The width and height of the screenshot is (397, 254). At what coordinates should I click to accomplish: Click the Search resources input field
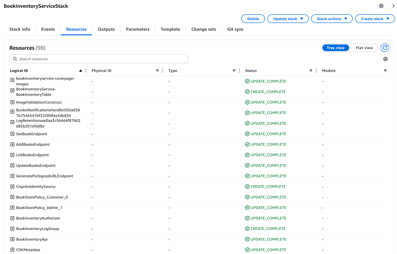coord(98,59)
